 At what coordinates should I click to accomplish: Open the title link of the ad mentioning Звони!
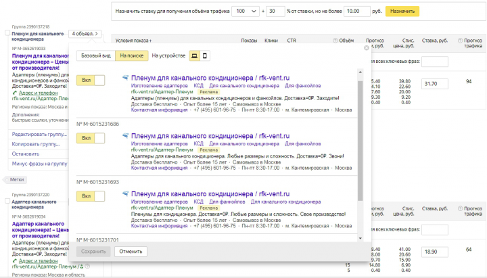(x=210, y=136)
